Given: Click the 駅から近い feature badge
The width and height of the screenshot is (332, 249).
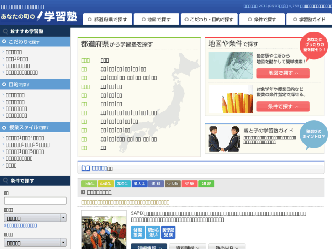Looking at the screenshot, I should click(153, 232).
